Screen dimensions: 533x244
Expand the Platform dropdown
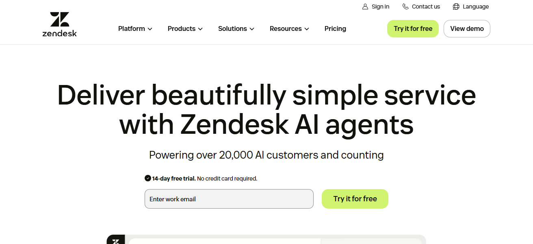coord(135,28)
